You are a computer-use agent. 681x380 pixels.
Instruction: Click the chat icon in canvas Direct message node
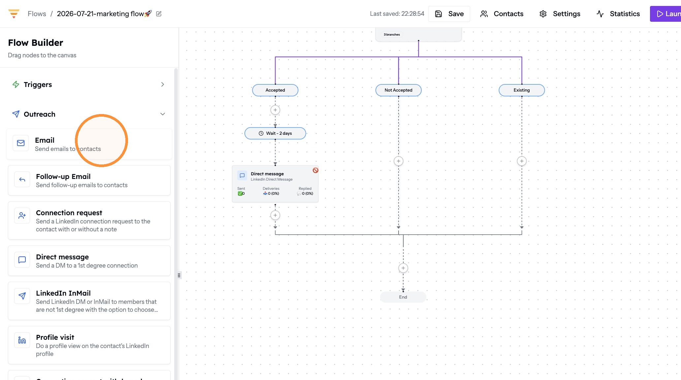coord(242,175)
